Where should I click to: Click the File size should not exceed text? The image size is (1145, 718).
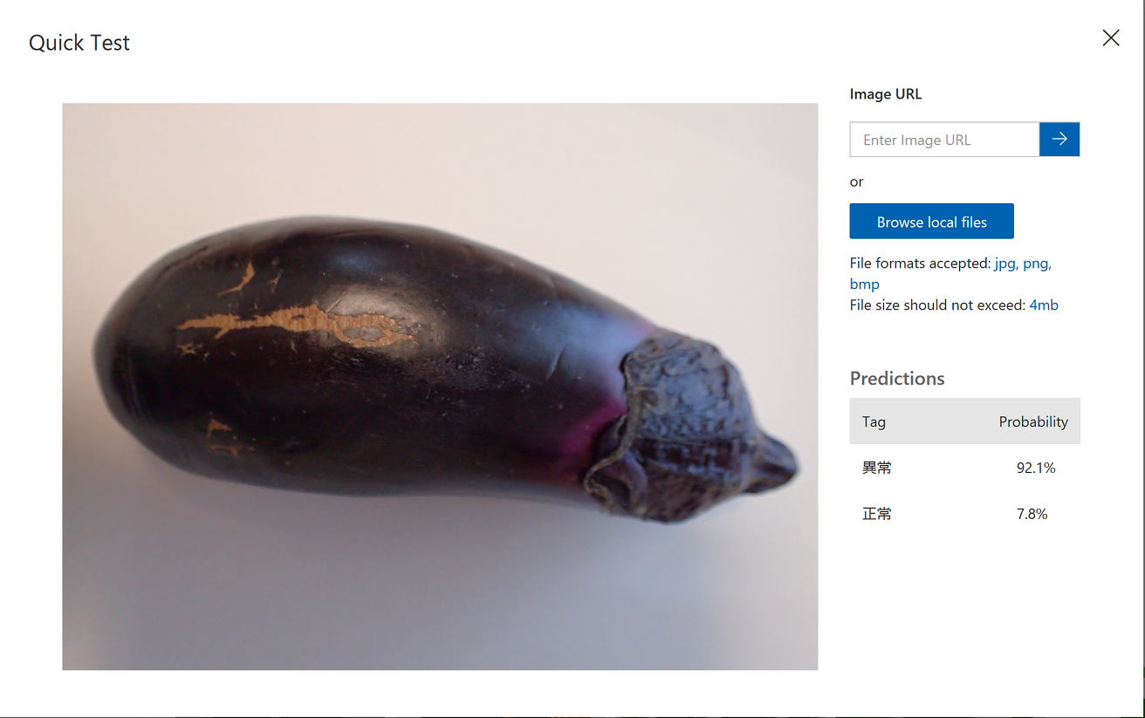[x=938, y=305]
